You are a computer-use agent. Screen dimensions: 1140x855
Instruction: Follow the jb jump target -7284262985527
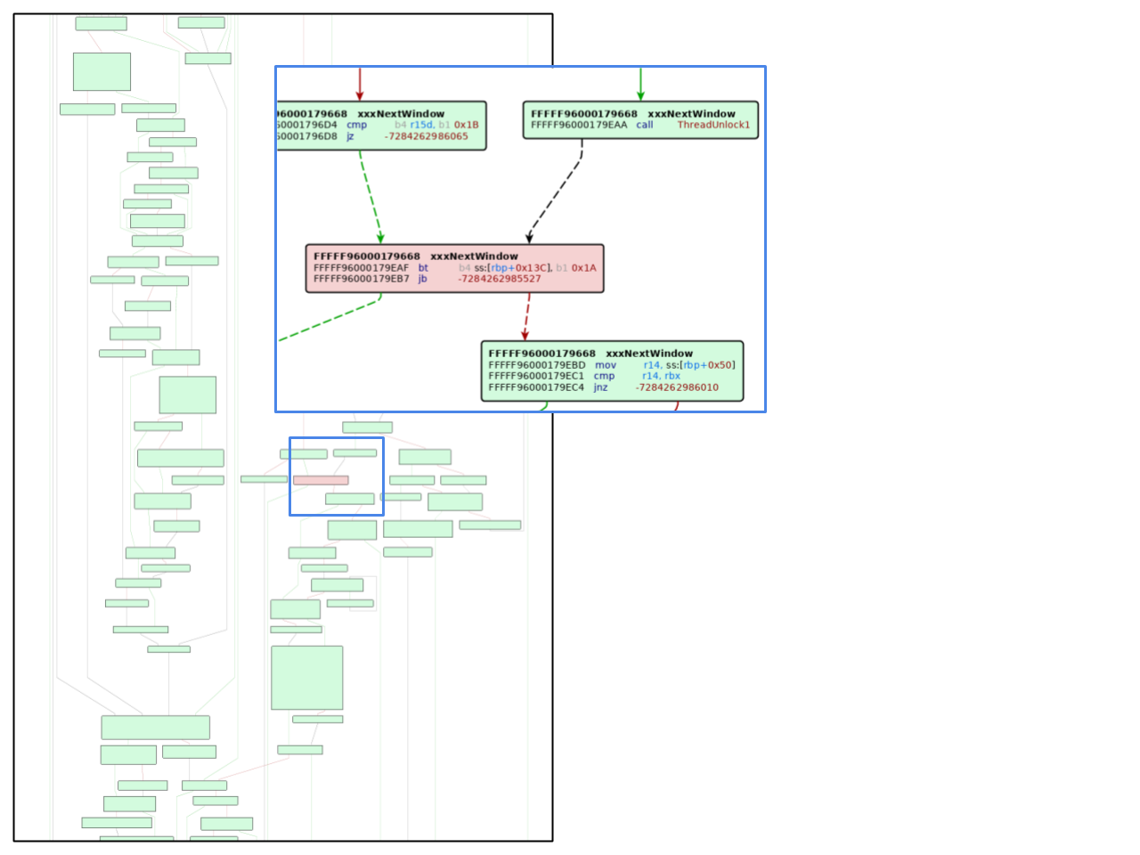click(499, 279)
